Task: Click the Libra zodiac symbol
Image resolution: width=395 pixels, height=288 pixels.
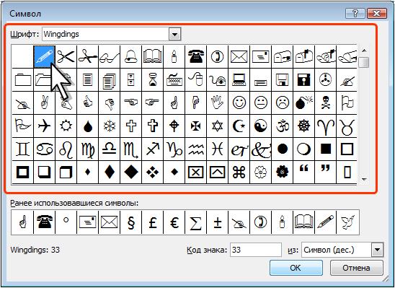Action: [x=109, y=149]
